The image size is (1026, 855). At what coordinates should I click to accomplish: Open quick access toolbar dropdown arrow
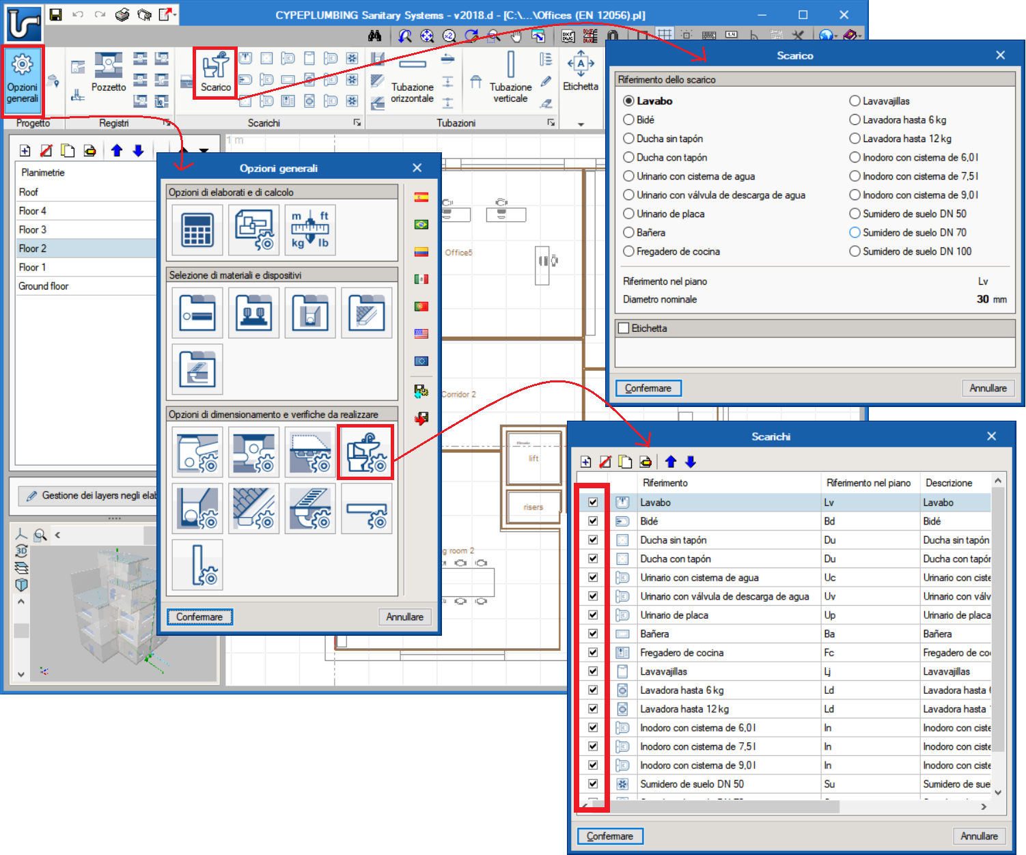point(176,14)
